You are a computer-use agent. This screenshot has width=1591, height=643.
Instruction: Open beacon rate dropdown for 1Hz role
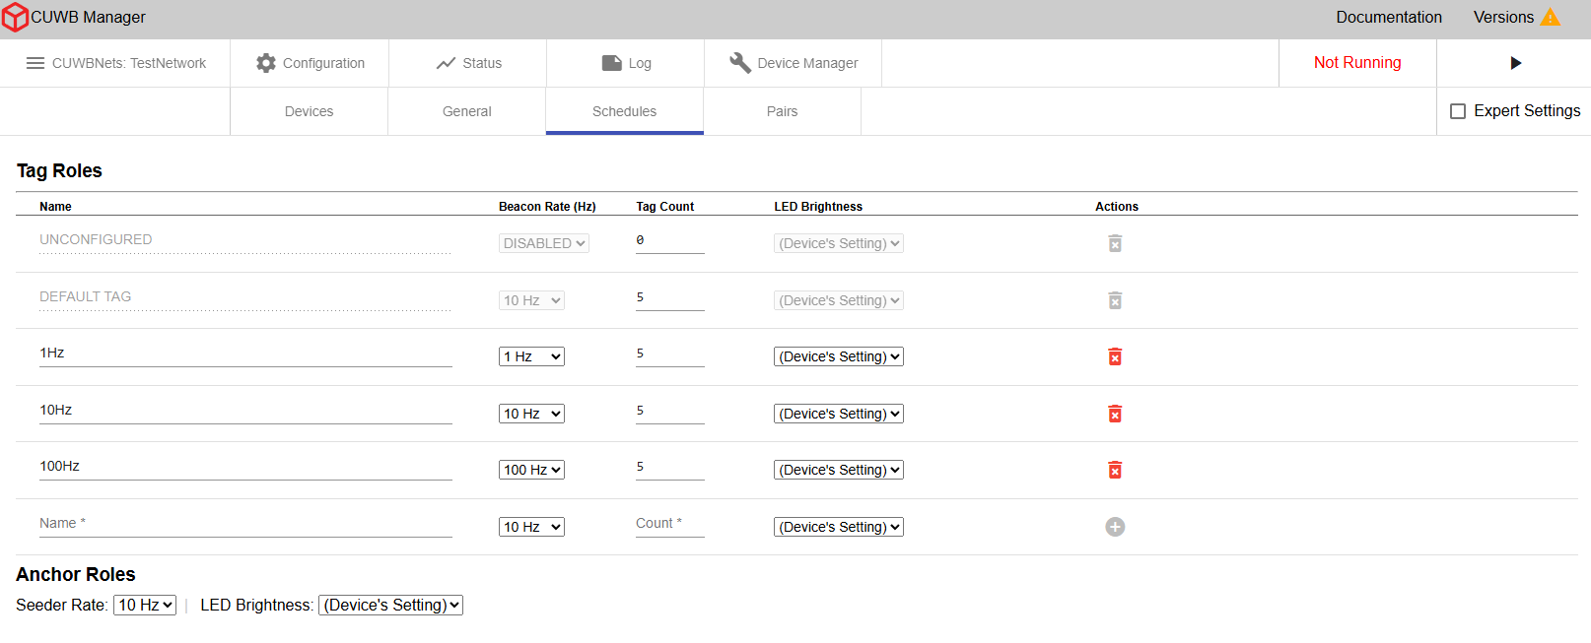(531, 356)
